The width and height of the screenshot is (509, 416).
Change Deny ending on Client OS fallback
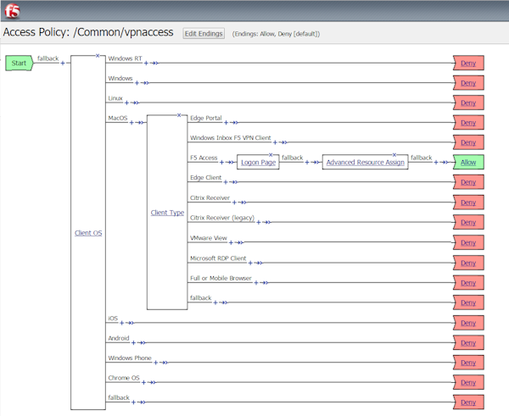pos(468,402)
